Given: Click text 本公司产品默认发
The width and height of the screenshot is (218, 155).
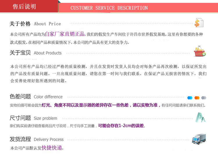Looking at the screenshot, I should click(x=26, y=148).
